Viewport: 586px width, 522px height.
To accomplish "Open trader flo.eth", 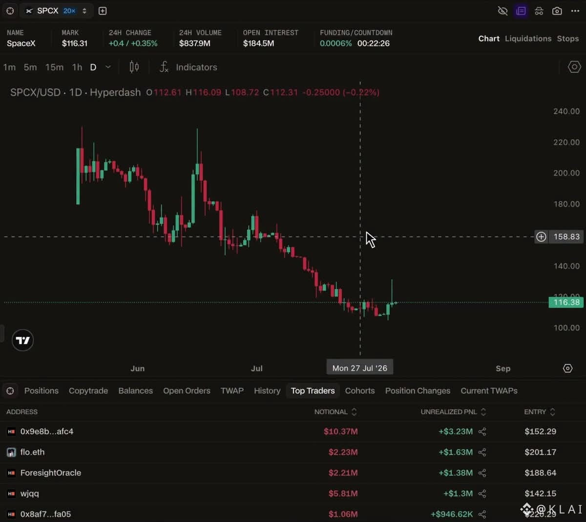I will coord(32,452).
